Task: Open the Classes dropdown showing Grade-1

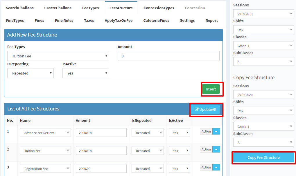Action: pyautogui.click(x=263, y=45)
